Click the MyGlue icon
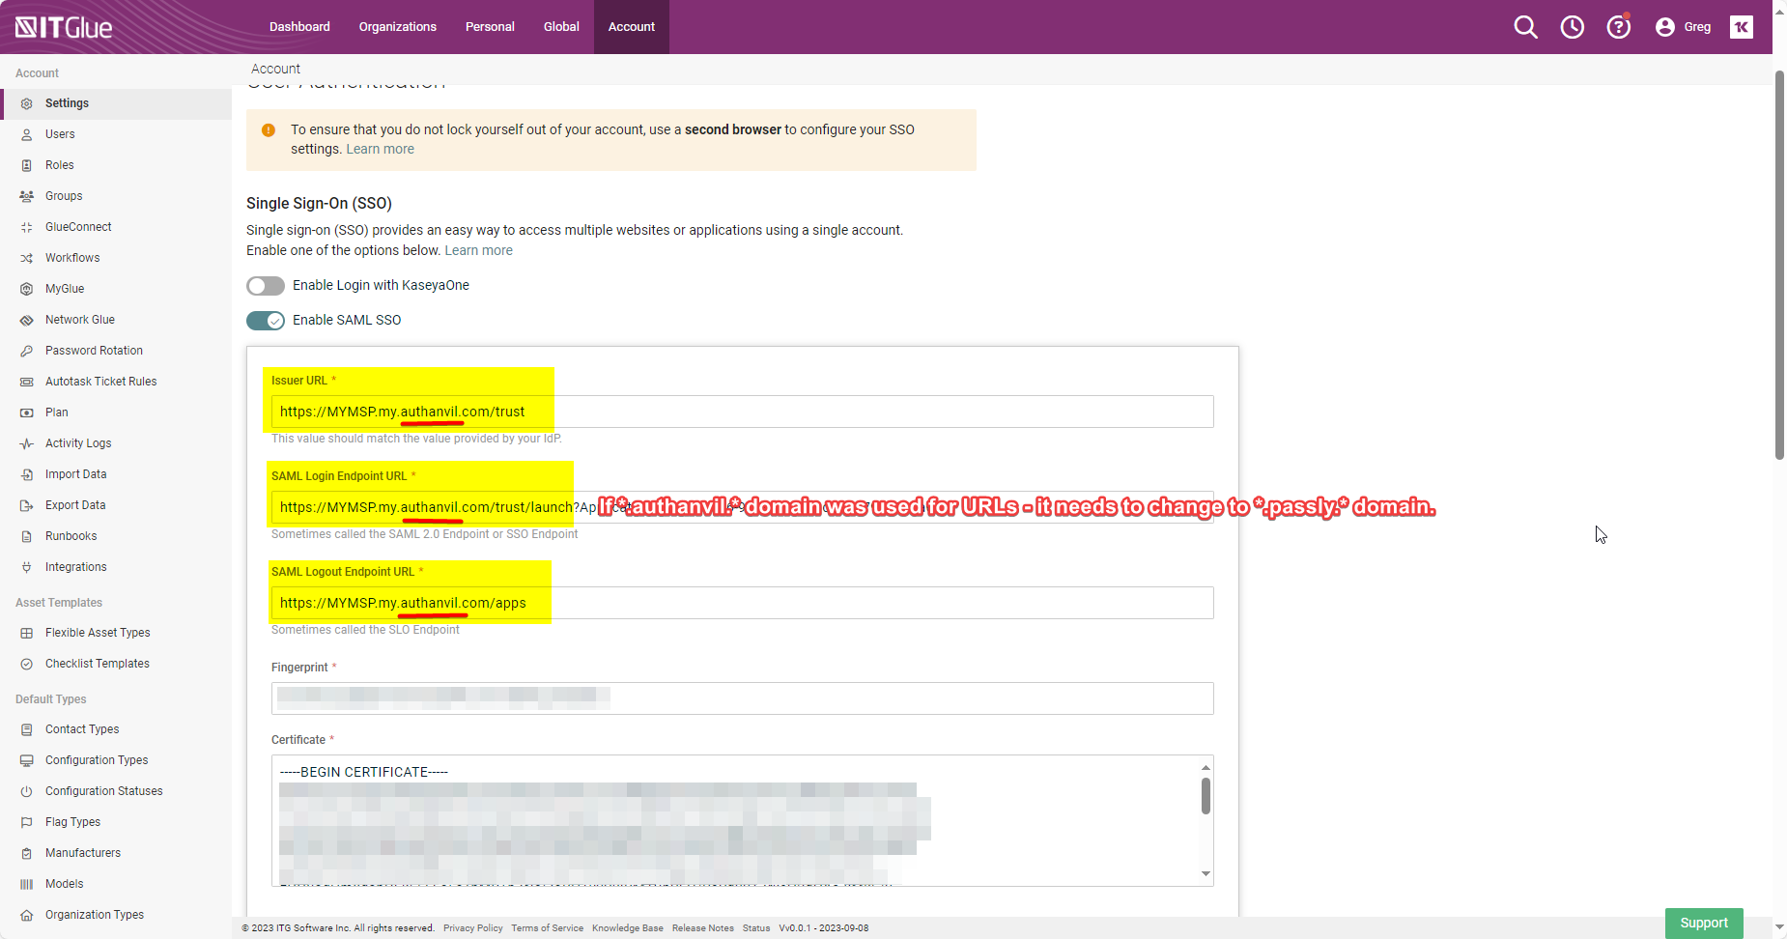This screenshot has width=1787, height=939. click(27, 289)
